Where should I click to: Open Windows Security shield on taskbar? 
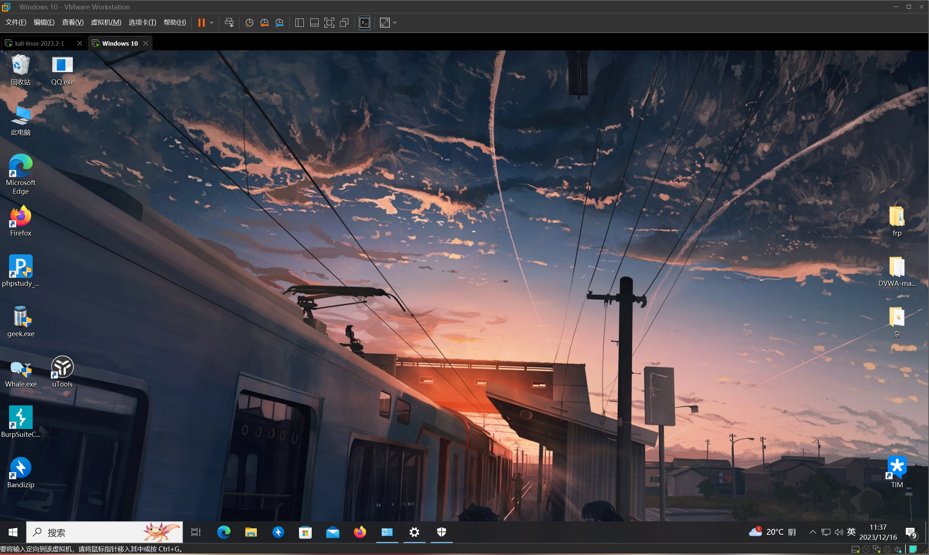click(x=442, y=532)
